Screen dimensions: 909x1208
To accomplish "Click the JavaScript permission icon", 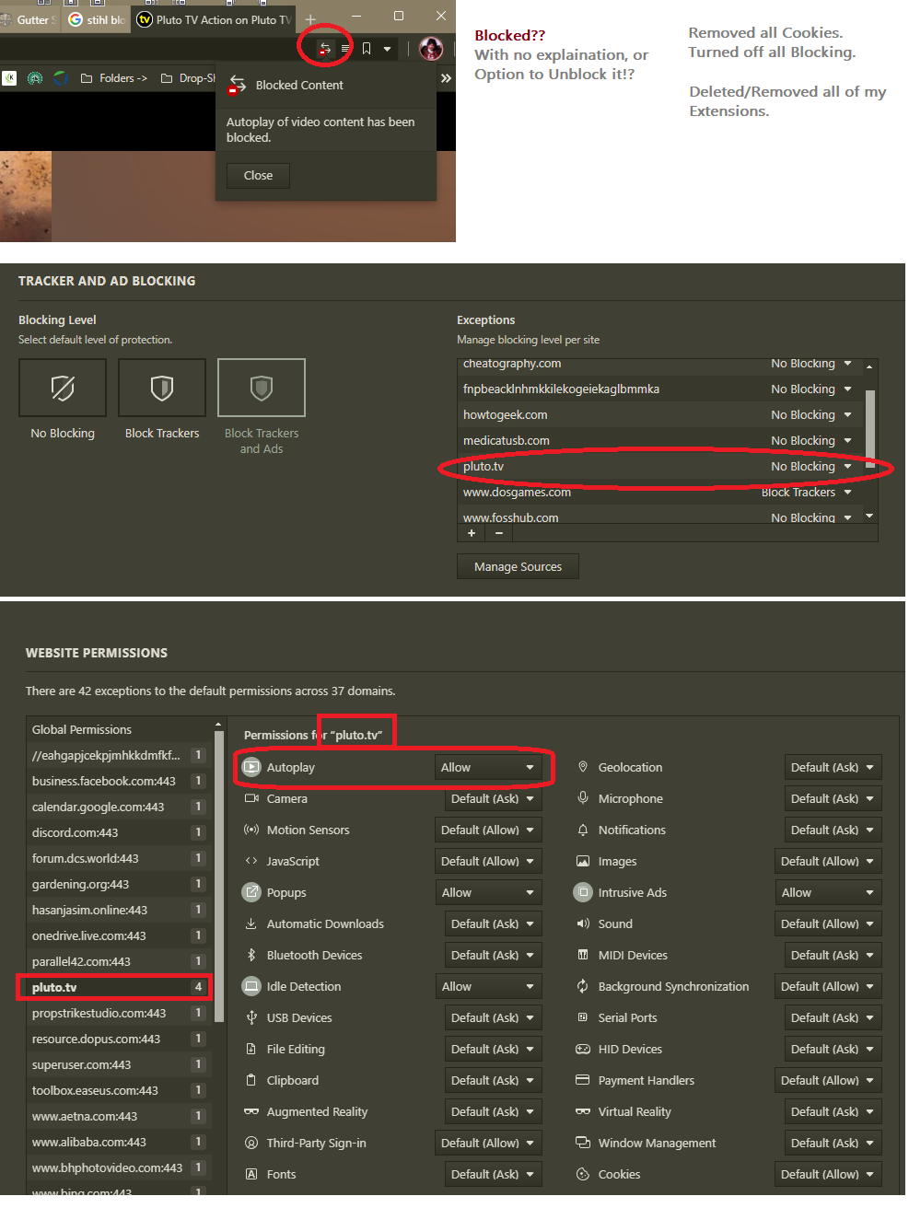I will click(251, 861).
